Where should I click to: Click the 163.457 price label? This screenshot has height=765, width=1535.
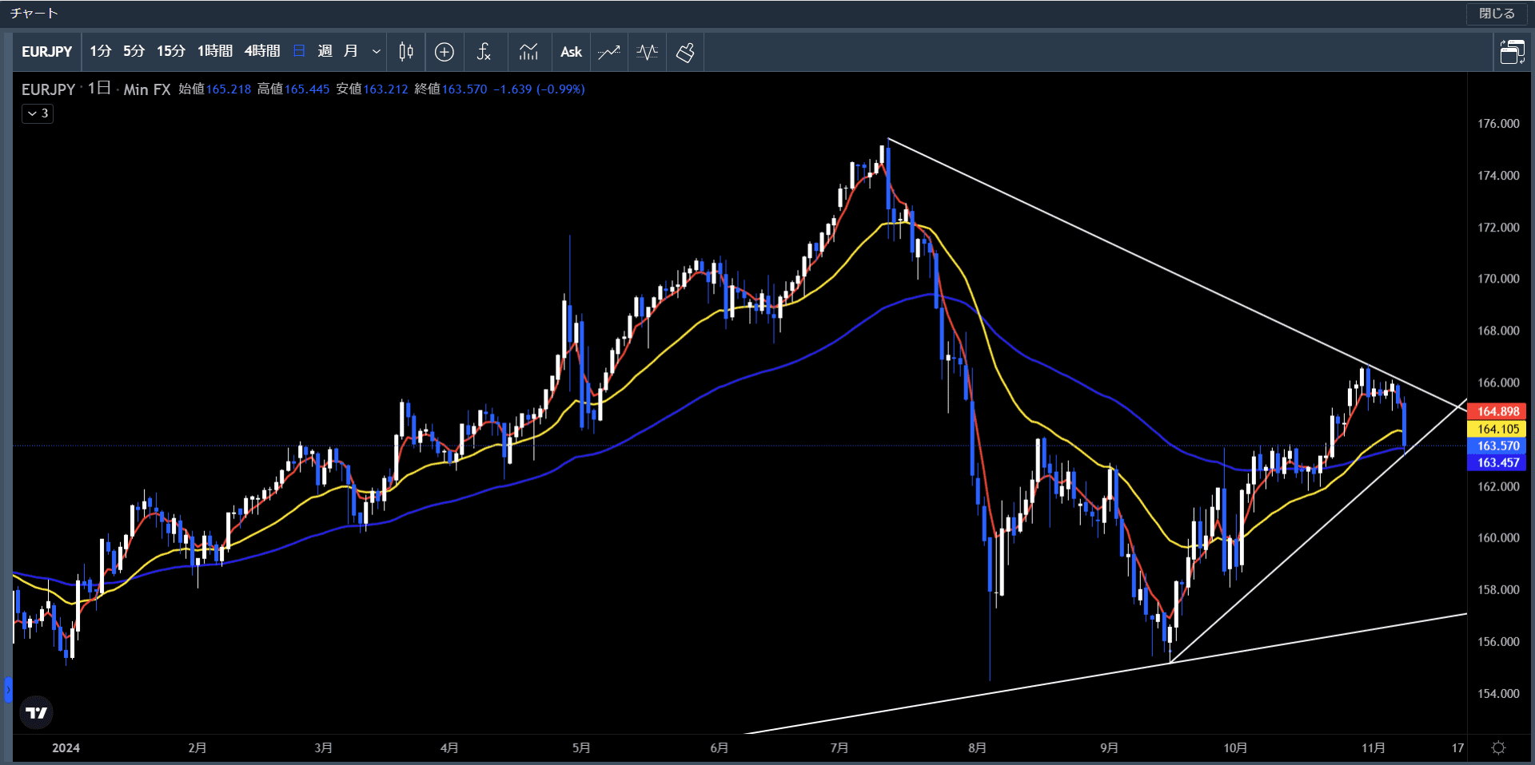(1497, 462)
